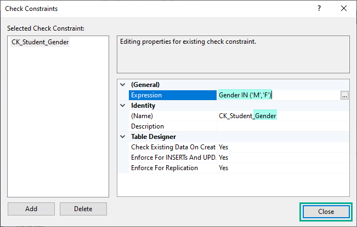Screen dimensions: 357x227
Task: Select Enforce For INSERTs And UPDATEs row
Action: click(173, 158)
